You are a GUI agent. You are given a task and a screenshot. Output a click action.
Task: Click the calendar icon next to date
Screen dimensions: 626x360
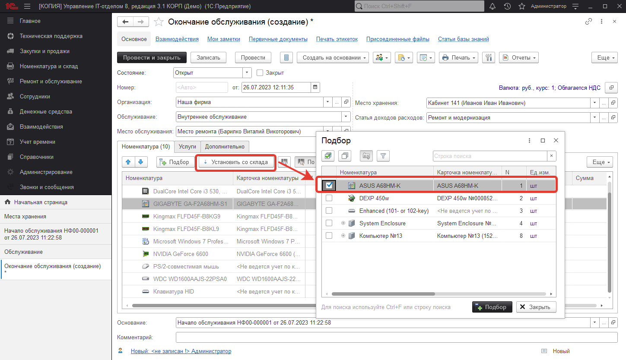click(x=315, y=87)
